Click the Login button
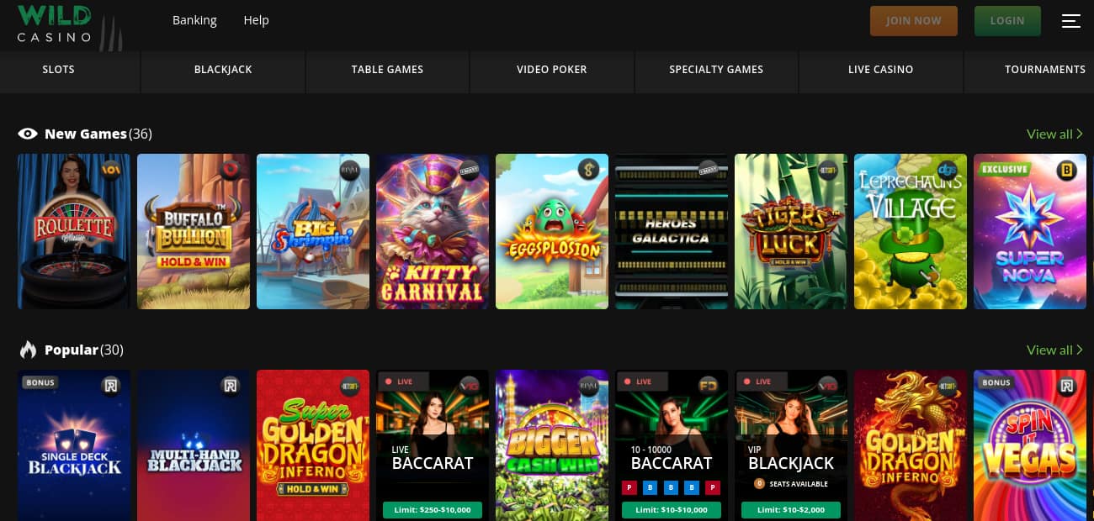 (x=1007, y=21)
